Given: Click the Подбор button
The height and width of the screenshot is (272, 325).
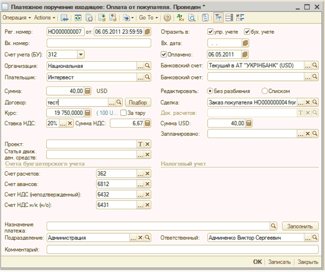Looking at the screenshot, I should click(138, 102).
